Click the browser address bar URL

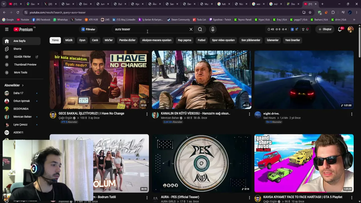[58, 12]
